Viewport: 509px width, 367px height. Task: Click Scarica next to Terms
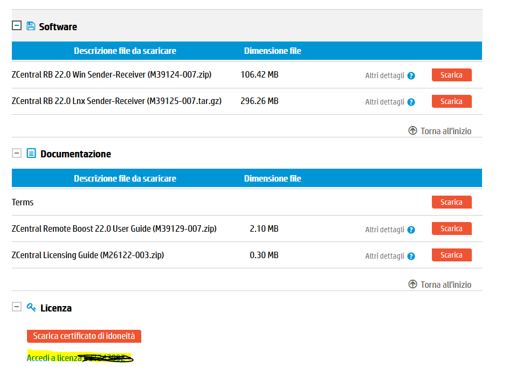tap(451, 202)
